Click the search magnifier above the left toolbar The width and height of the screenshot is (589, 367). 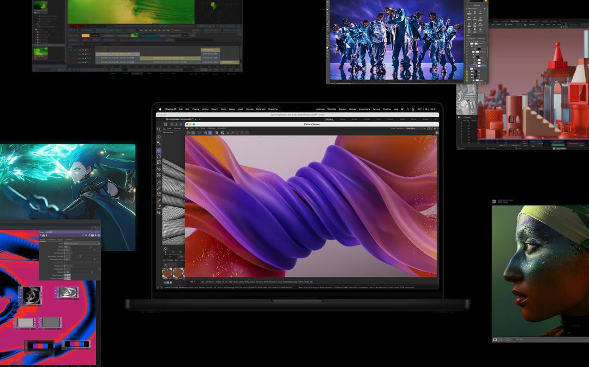159,129
